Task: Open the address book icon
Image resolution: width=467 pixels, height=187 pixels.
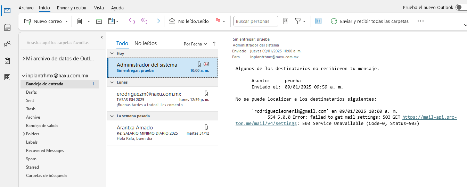Action: click(286, 21)
